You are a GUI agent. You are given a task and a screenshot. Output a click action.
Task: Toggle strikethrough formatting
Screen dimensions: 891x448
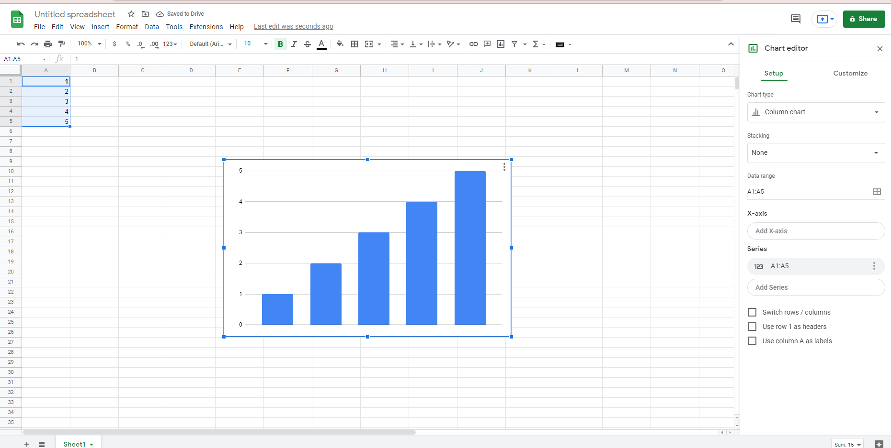tap(308, 44)
